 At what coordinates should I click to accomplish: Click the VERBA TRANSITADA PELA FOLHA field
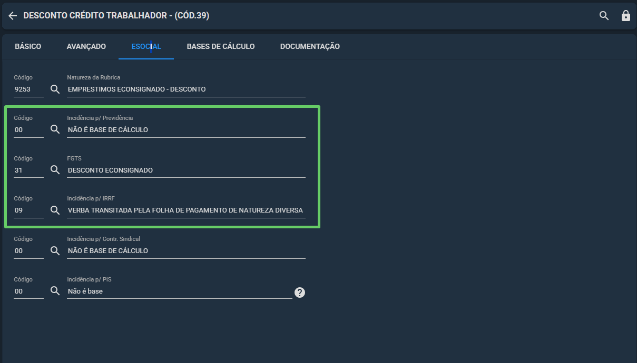[x=187, y=210]
